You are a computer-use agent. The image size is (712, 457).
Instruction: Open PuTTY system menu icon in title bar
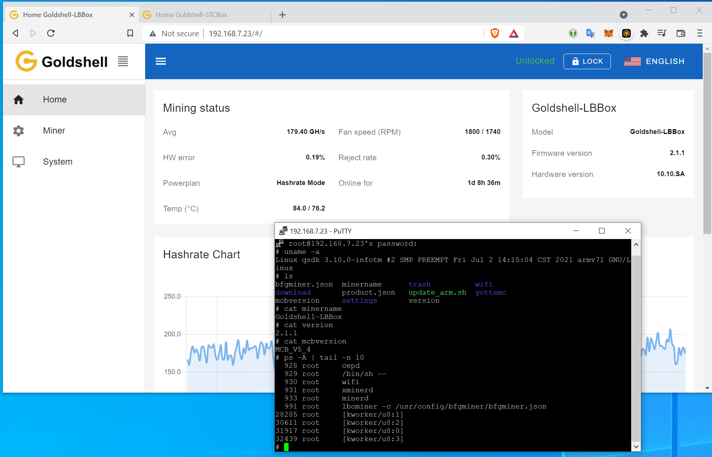tap(283, 231)
